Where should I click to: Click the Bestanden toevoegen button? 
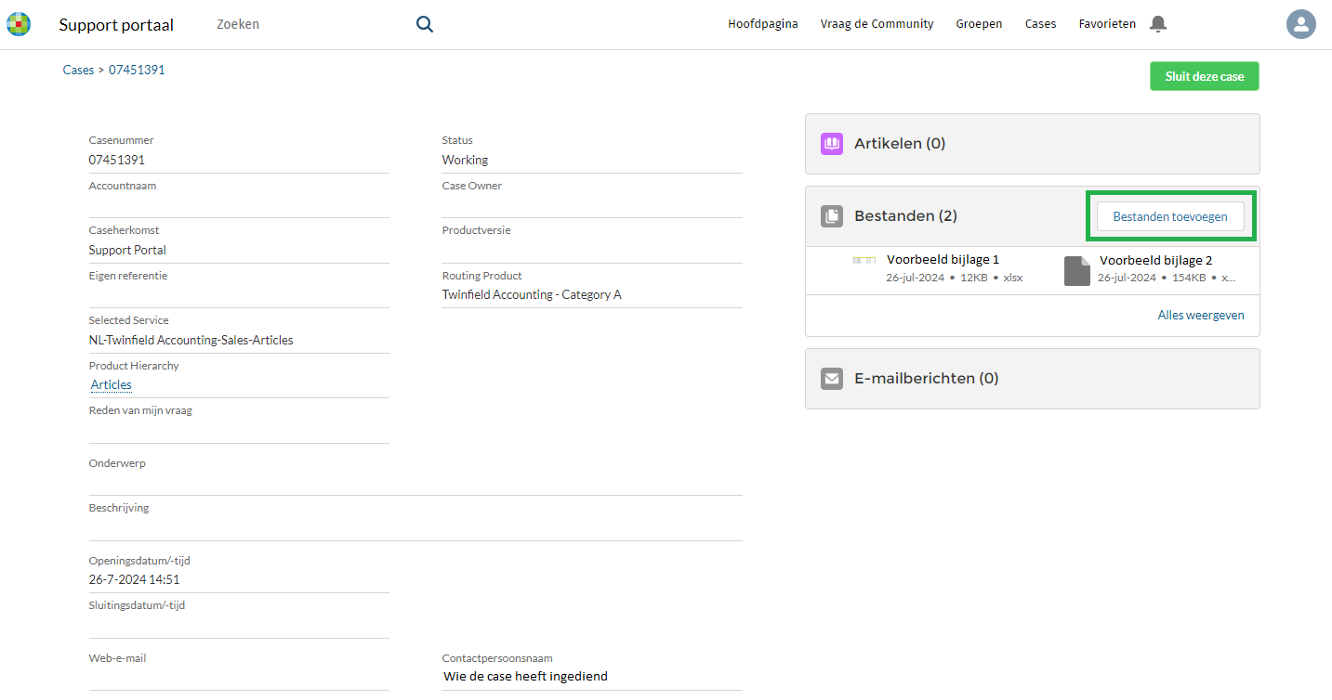1170,216
